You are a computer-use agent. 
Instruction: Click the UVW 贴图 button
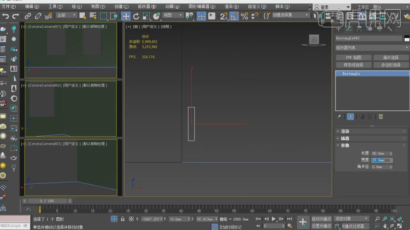[x=353, y=57]
